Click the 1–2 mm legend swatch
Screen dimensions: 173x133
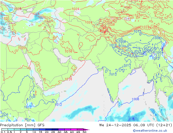coord(17,129)
